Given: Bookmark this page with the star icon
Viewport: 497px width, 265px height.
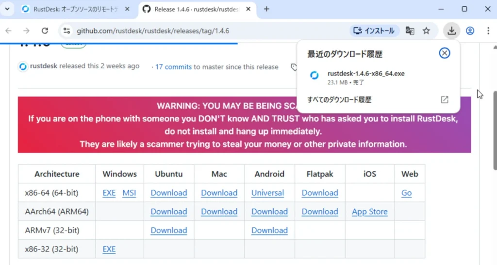Looking at the screenshot, I should 426,31.
